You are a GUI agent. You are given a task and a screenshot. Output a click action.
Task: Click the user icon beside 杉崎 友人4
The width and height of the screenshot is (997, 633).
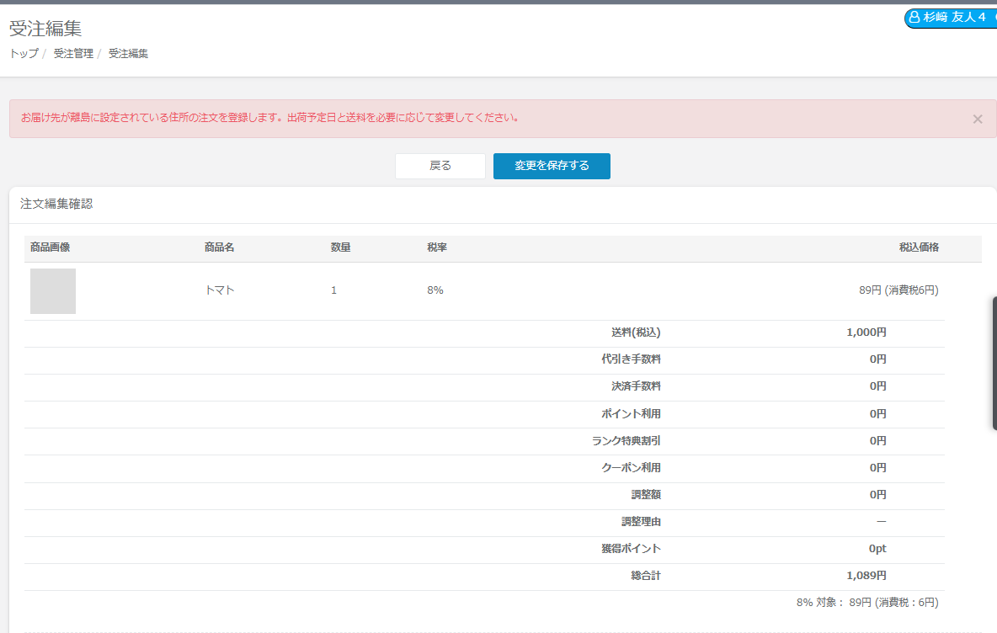pos(914,18)
